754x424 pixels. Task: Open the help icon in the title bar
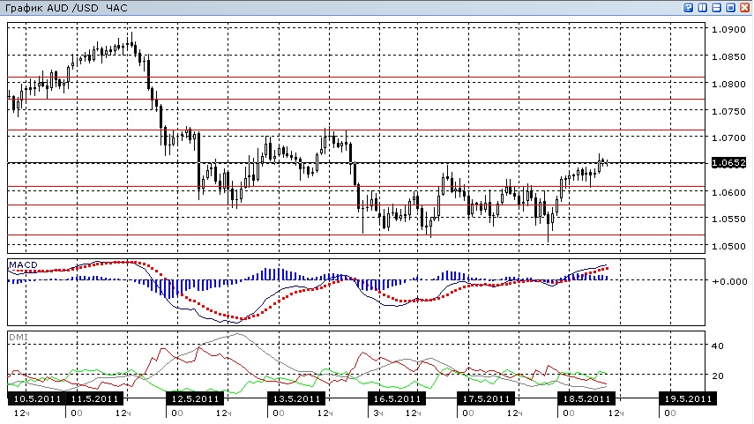click(688, 7)
